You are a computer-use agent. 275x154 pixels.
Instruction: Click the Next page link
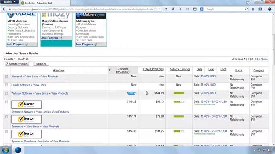pyautogui.click(x=264, y=59)
